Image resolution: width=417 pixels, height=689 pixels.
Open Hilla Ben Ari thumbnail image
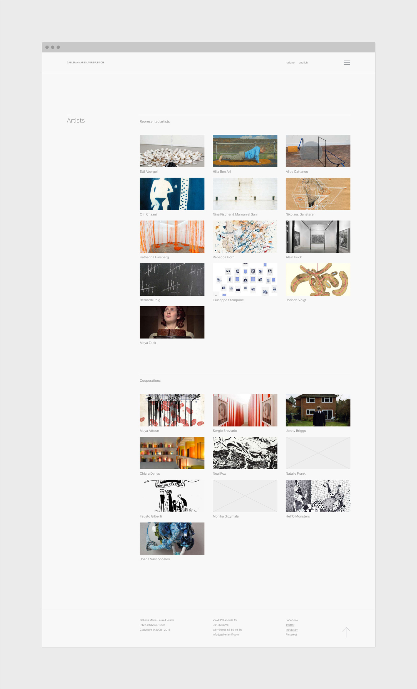coord(245,151)
